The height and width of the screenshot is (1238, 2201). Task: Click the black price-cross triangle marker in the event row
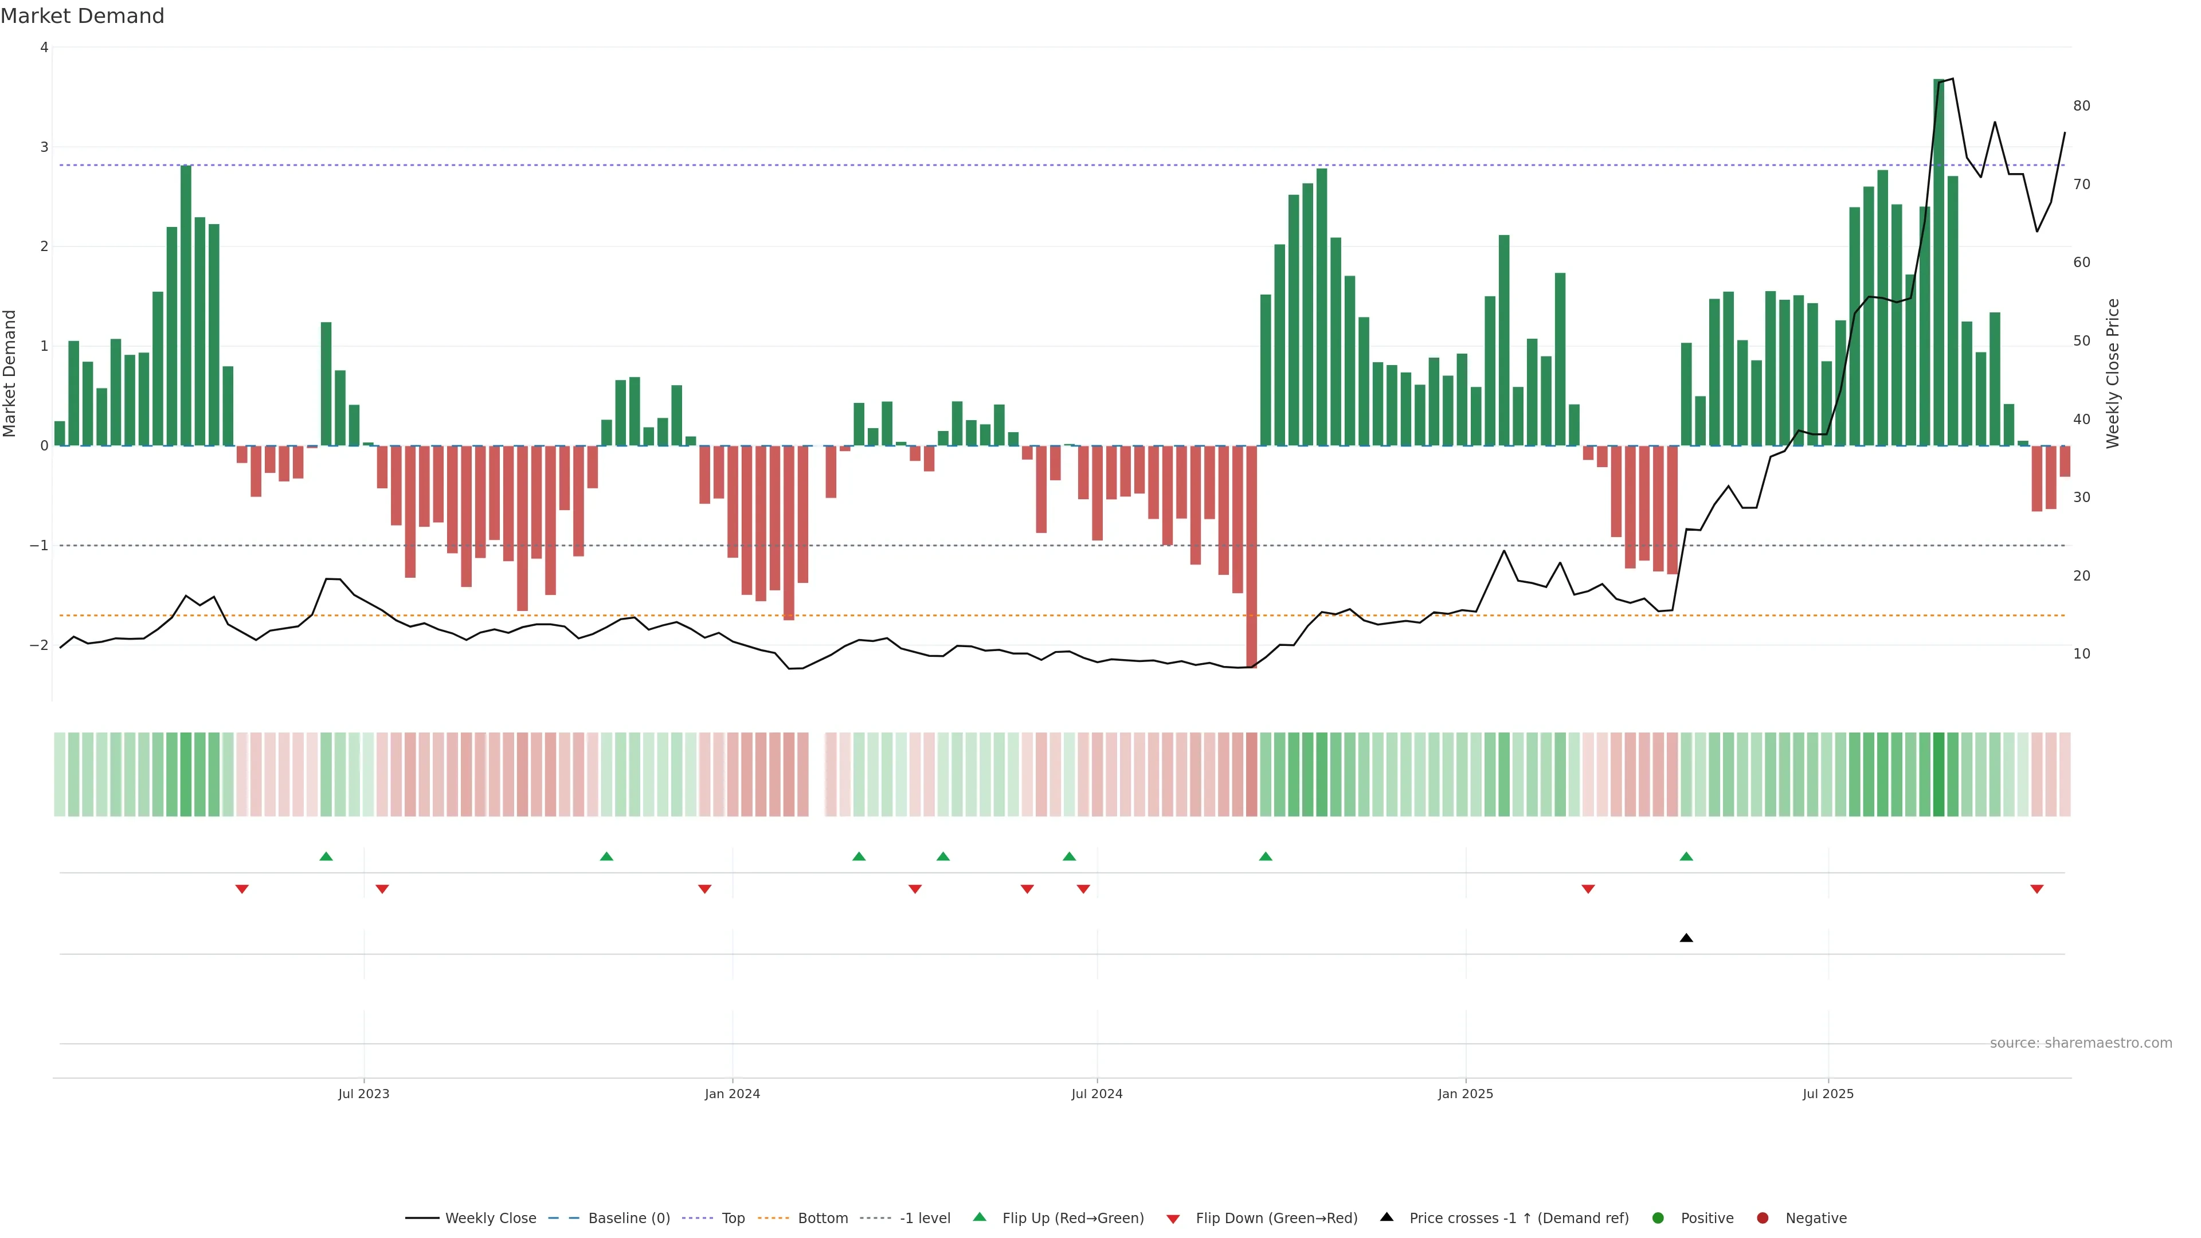(x=1686, y=938)
